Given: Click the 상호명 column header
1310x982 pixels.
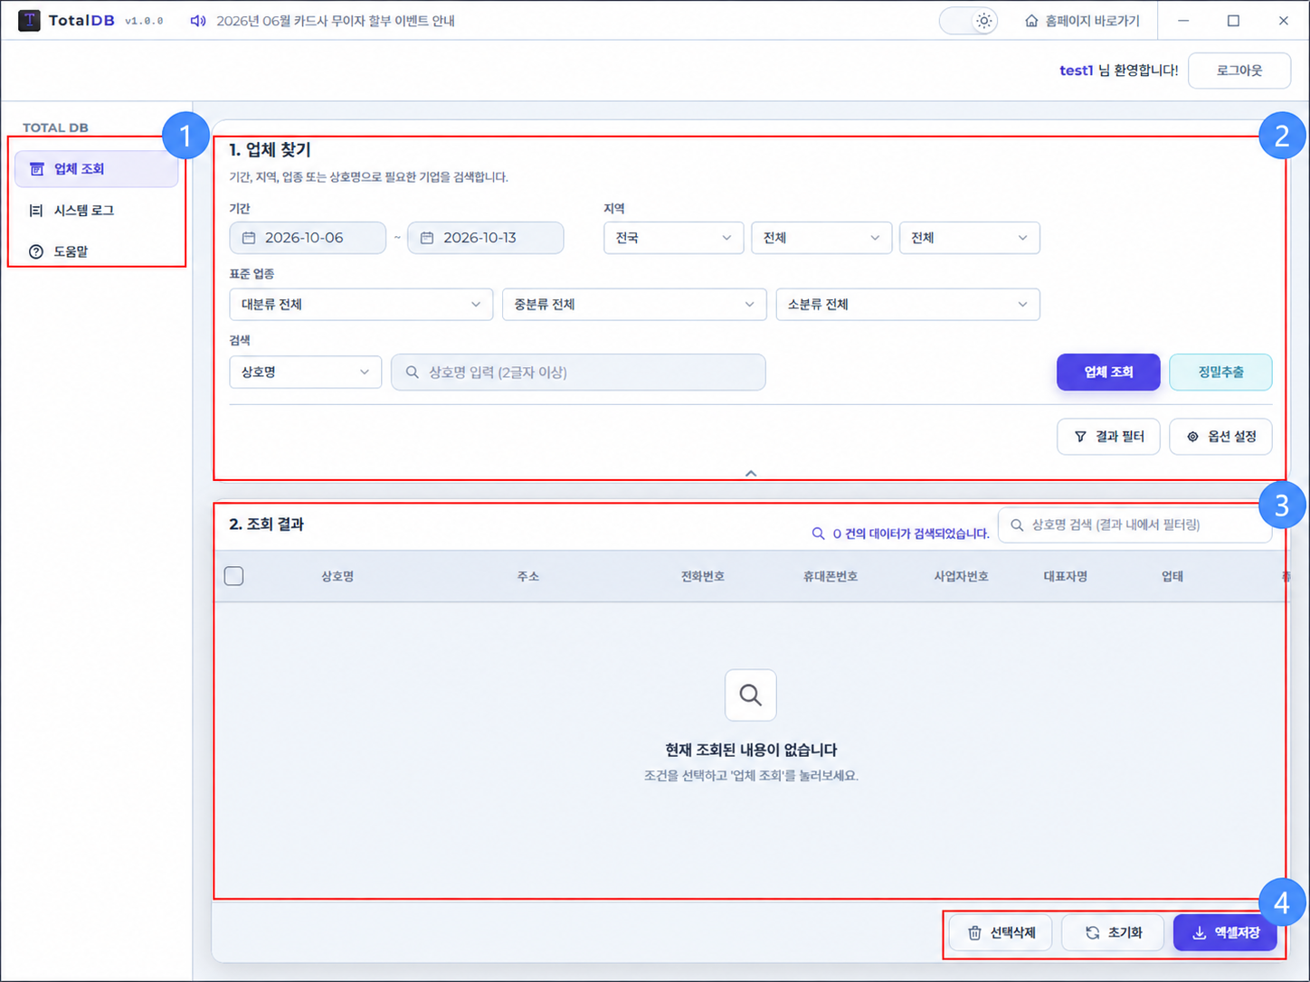Looking at the screenshot, I should [337, 576].
